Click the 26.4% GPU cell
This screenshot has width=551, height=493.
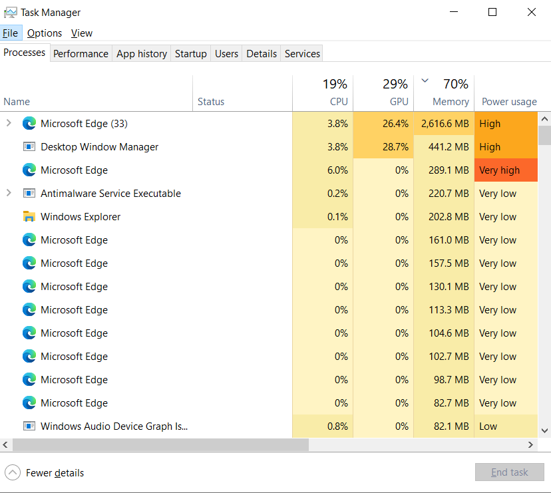(383, 123)
